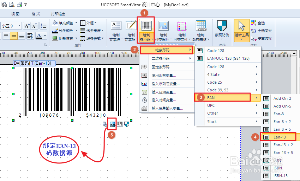Open the shadow fill (阴影填充) dropdown arrow

click(76, 38)
